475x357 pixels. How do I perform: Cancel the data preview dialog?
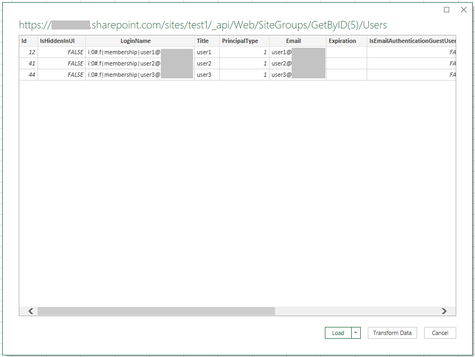[x=440, y=333]
